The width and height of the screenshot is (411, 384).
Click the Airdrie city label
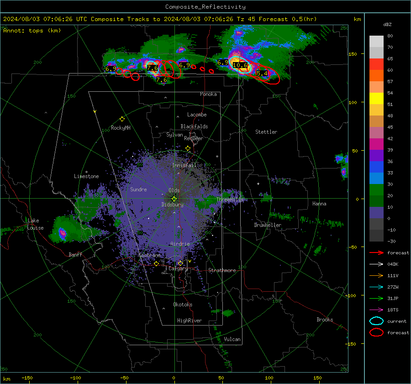(x=180, y=244)
